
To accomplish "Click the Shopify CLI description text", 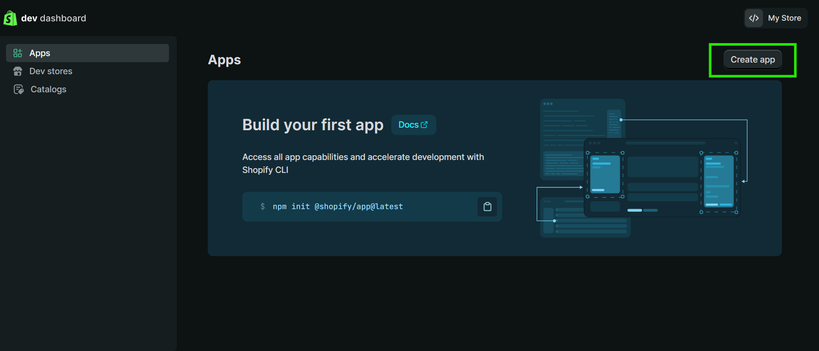I will point(363,163).
